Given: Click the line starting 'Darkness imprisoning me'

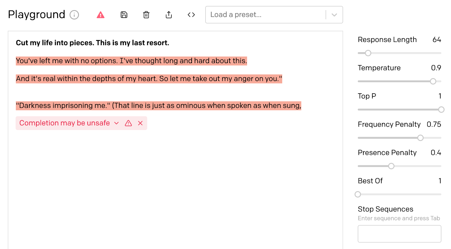Looking at the screenshot, I should click(158, 105).
